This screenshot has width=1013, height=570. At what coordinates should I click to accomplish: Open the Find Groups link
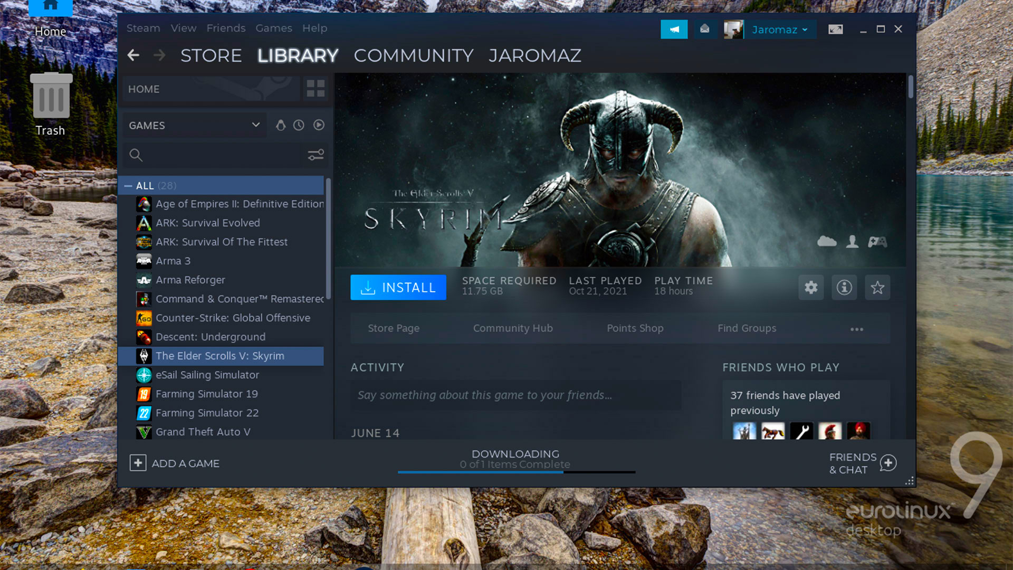[x=747, y=328]
